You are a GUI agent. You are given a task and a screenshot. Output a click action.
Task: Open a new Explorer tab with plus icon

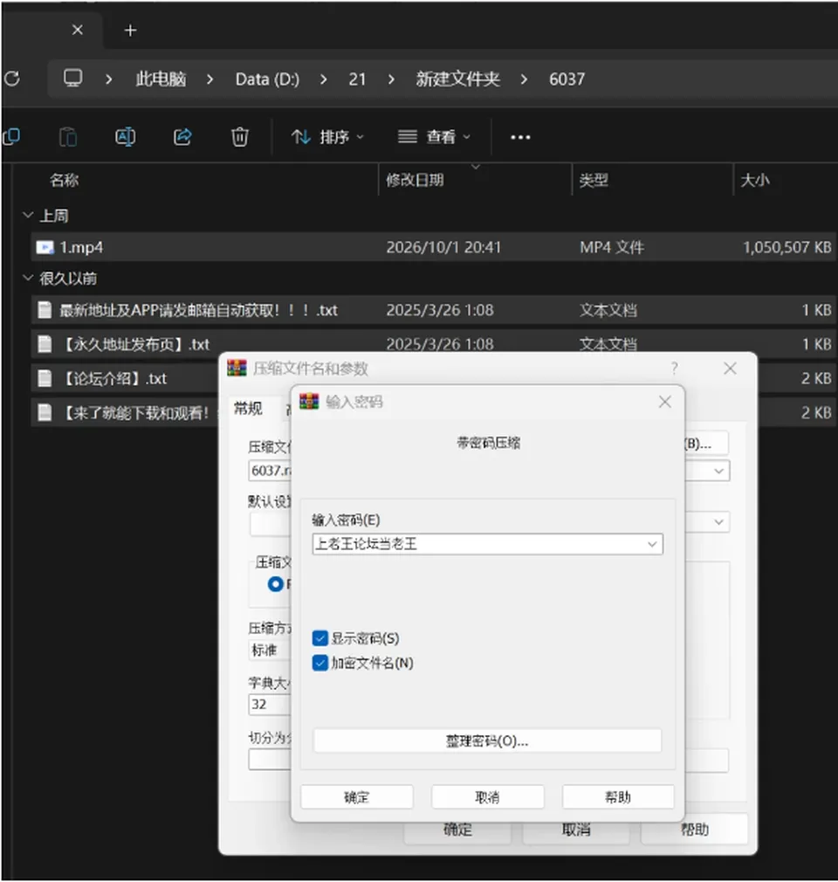130,31
